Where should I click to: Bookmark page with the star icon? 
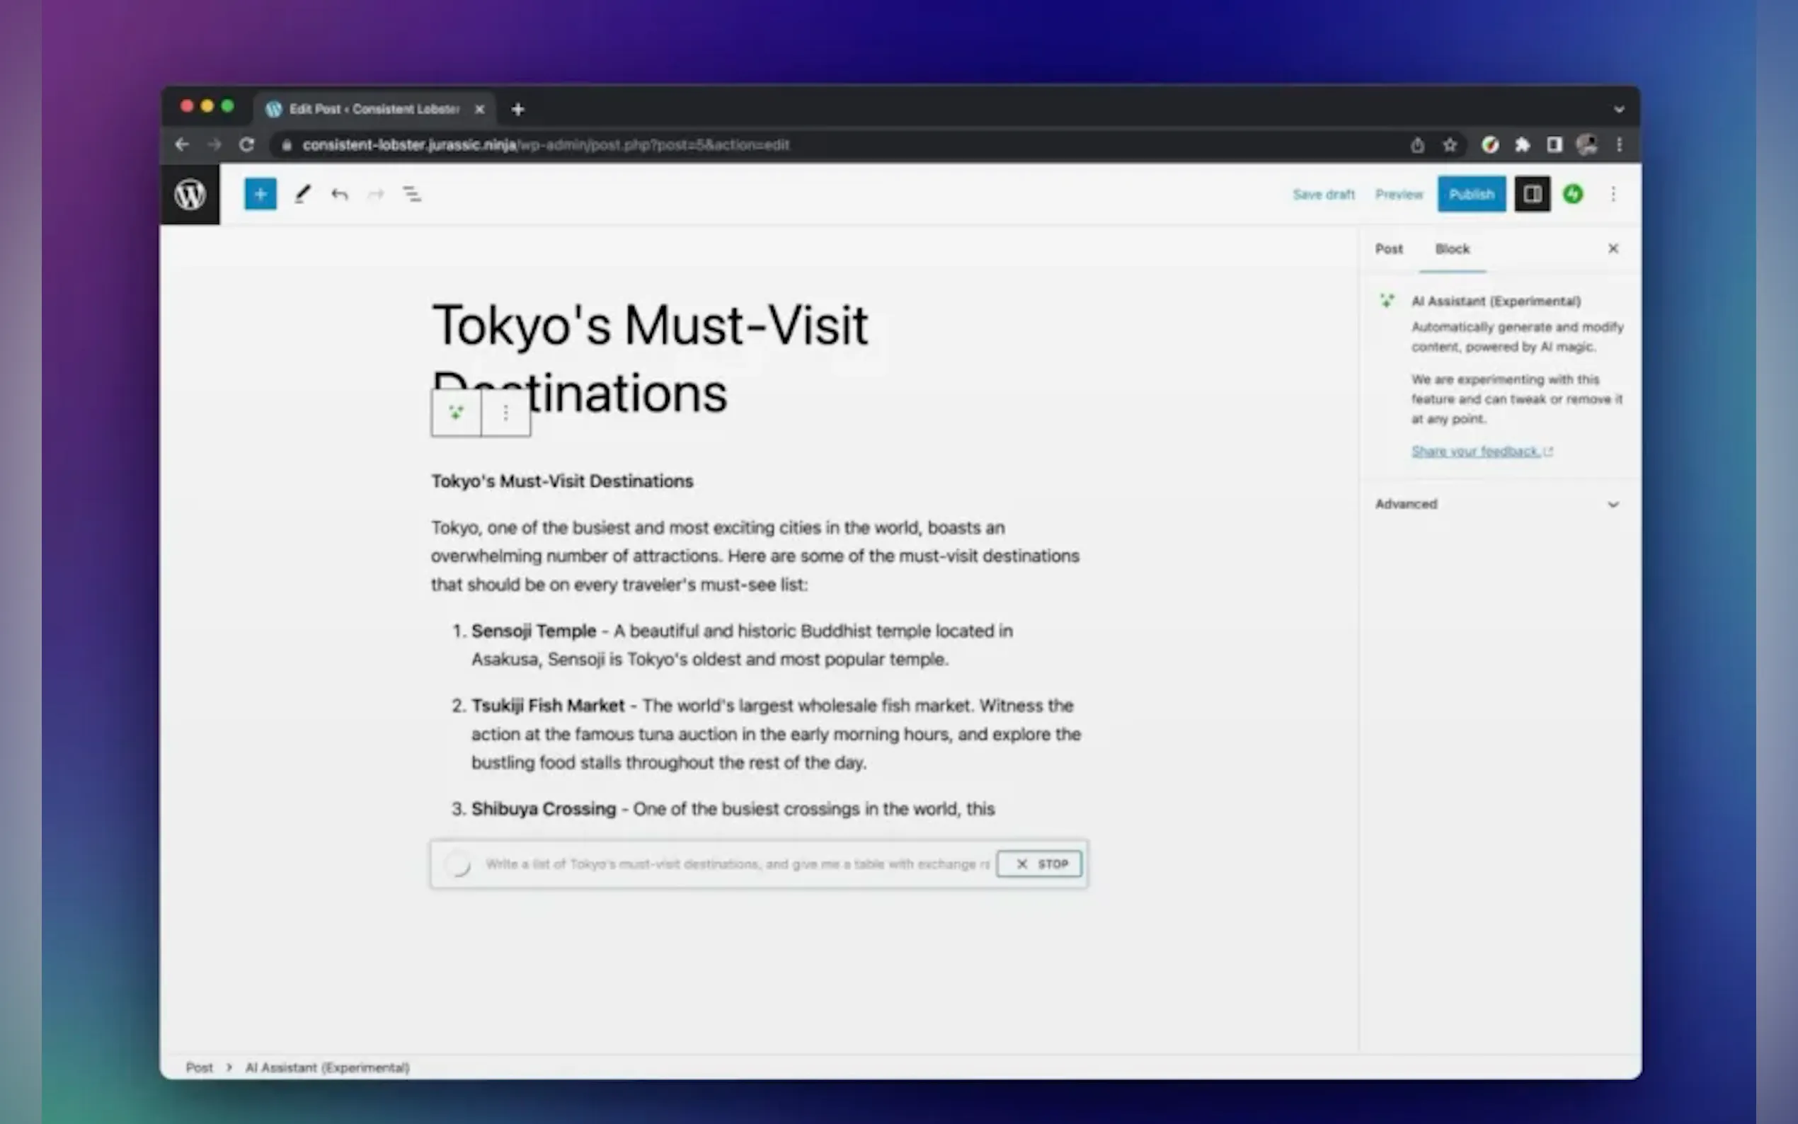[1450, 145]
